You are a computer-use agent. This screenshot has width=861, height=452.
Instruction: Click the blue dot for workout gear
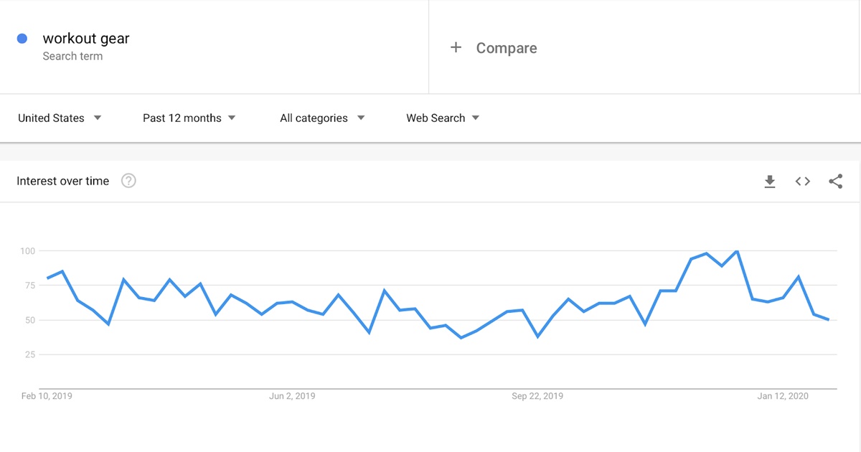pos(22,38)
